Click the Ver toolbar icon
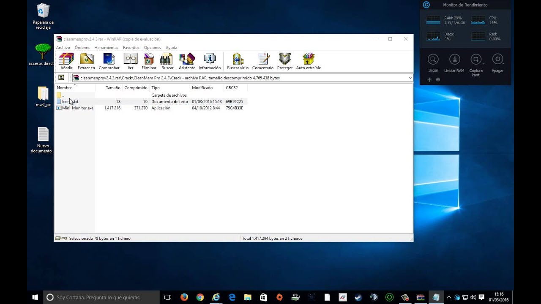 (x=131, y=61)
